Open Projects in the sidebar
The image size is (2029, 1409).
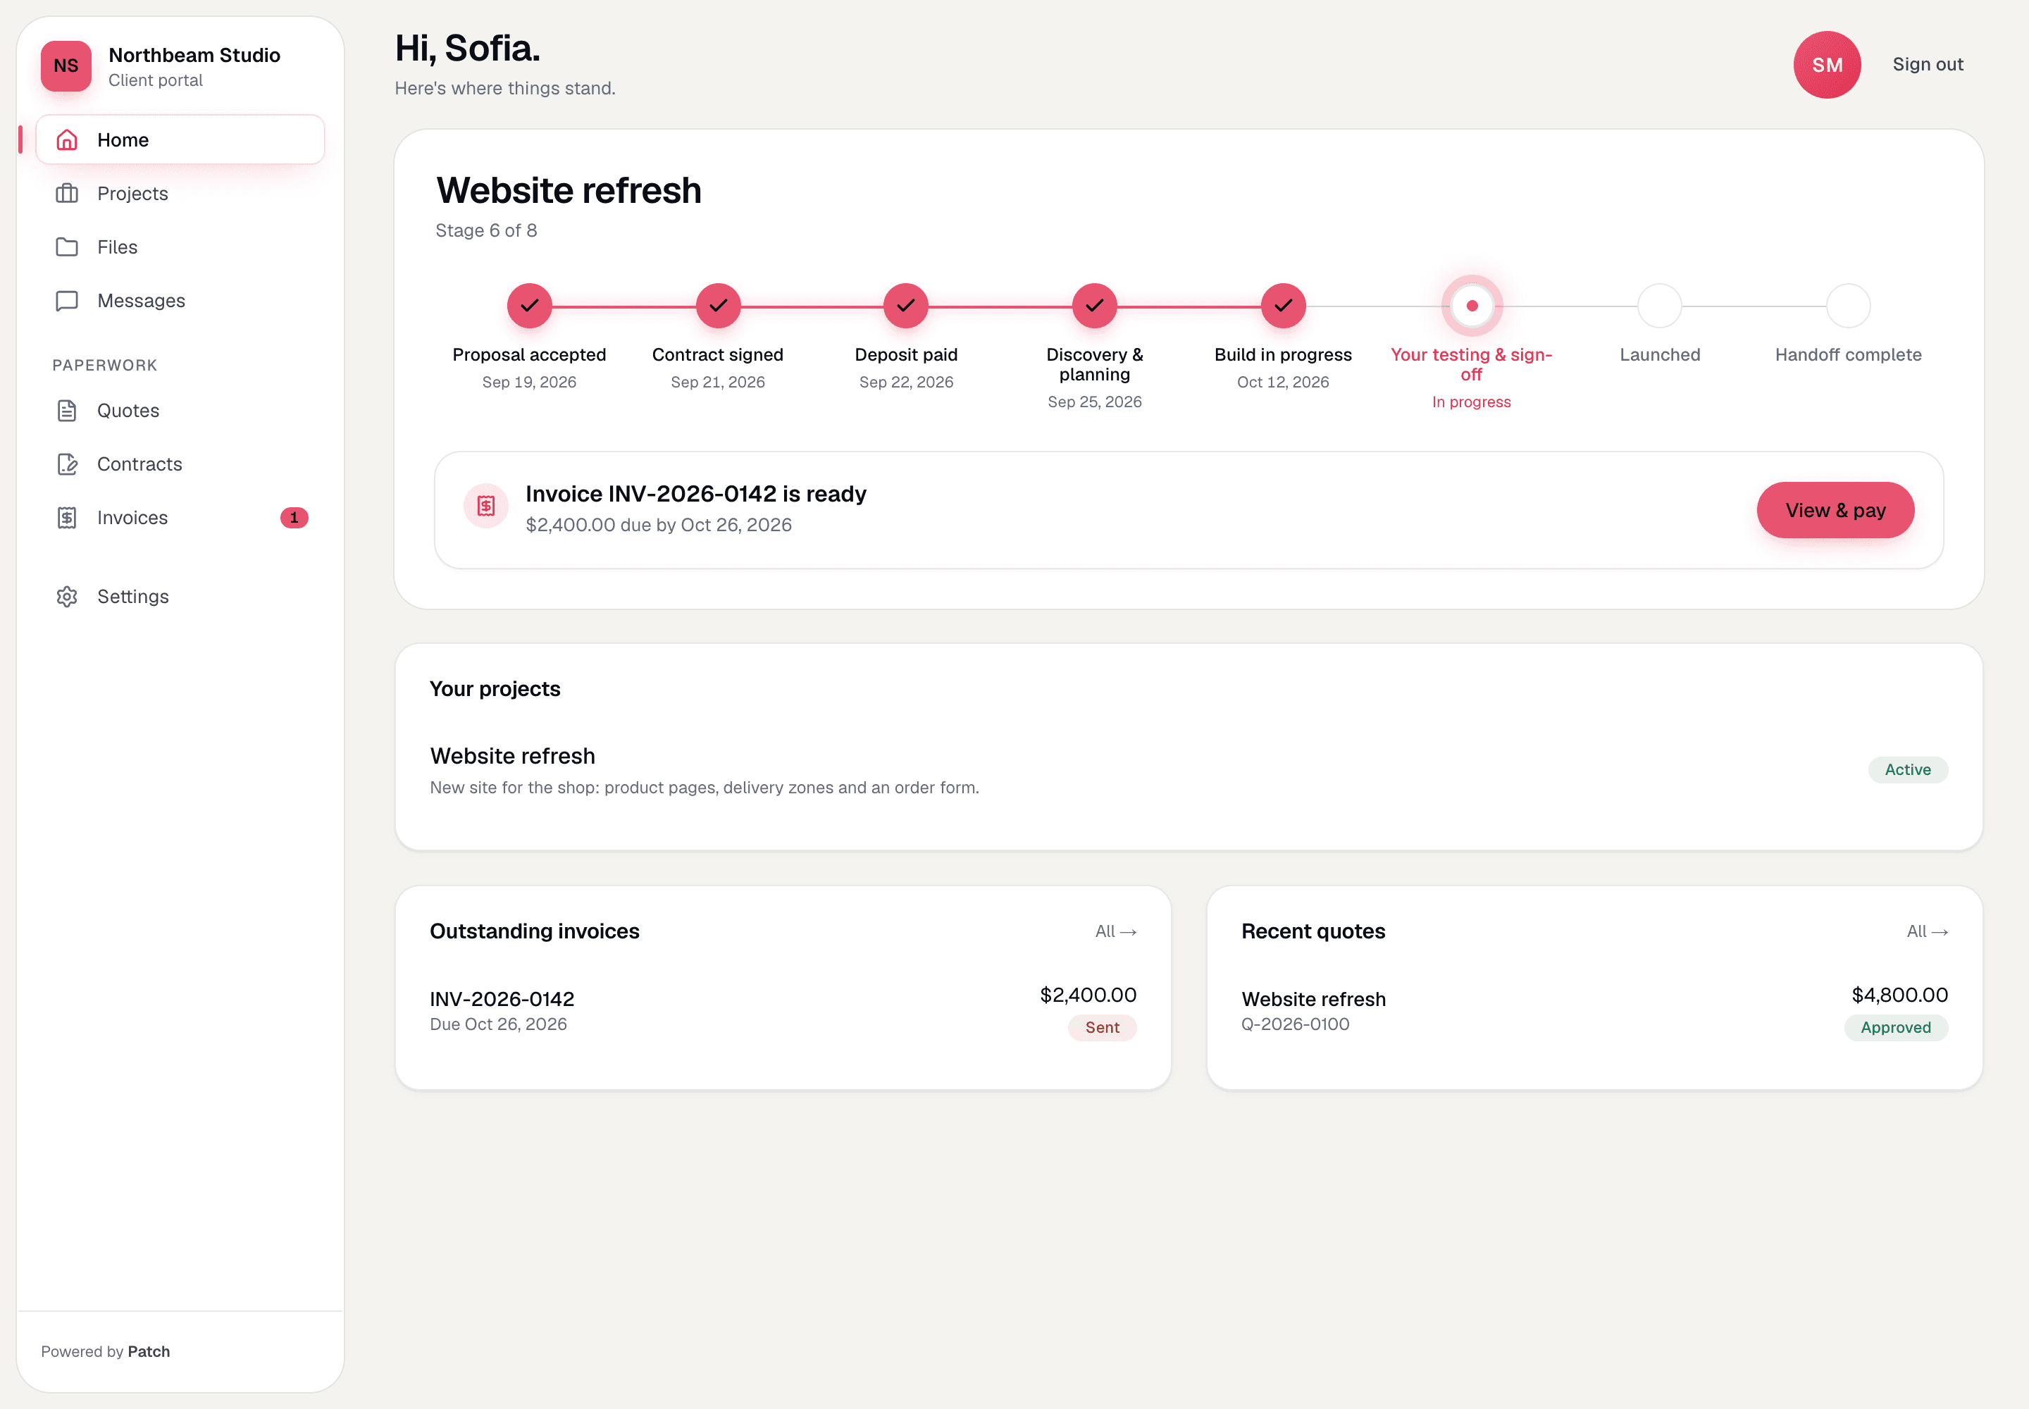point(180,193)
